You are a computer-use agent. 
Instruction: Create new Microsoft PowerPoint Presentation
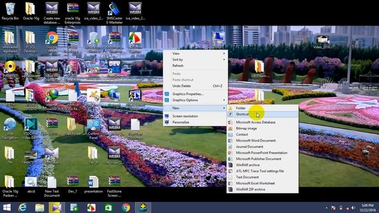click(x=262, y=153)
